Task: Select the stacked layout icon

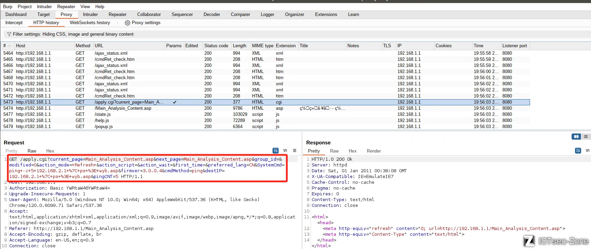Action: [x=586, y=137]
